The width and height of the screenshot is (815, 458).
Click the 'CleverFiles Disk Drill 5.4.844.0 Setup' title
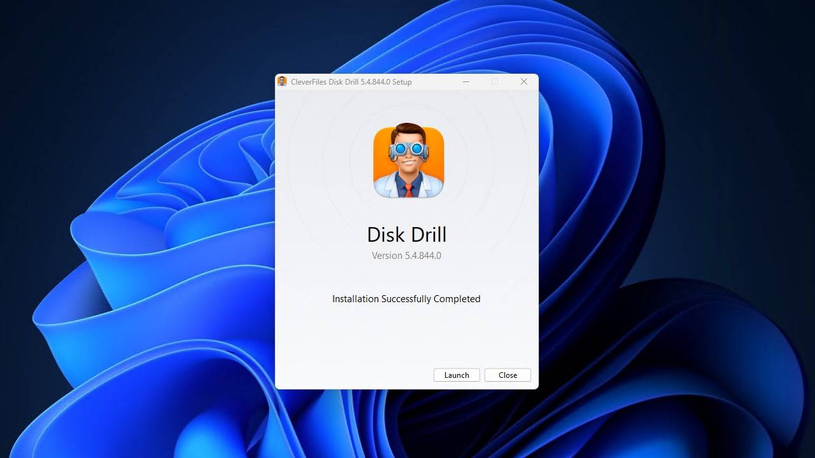tap(351, 81)
